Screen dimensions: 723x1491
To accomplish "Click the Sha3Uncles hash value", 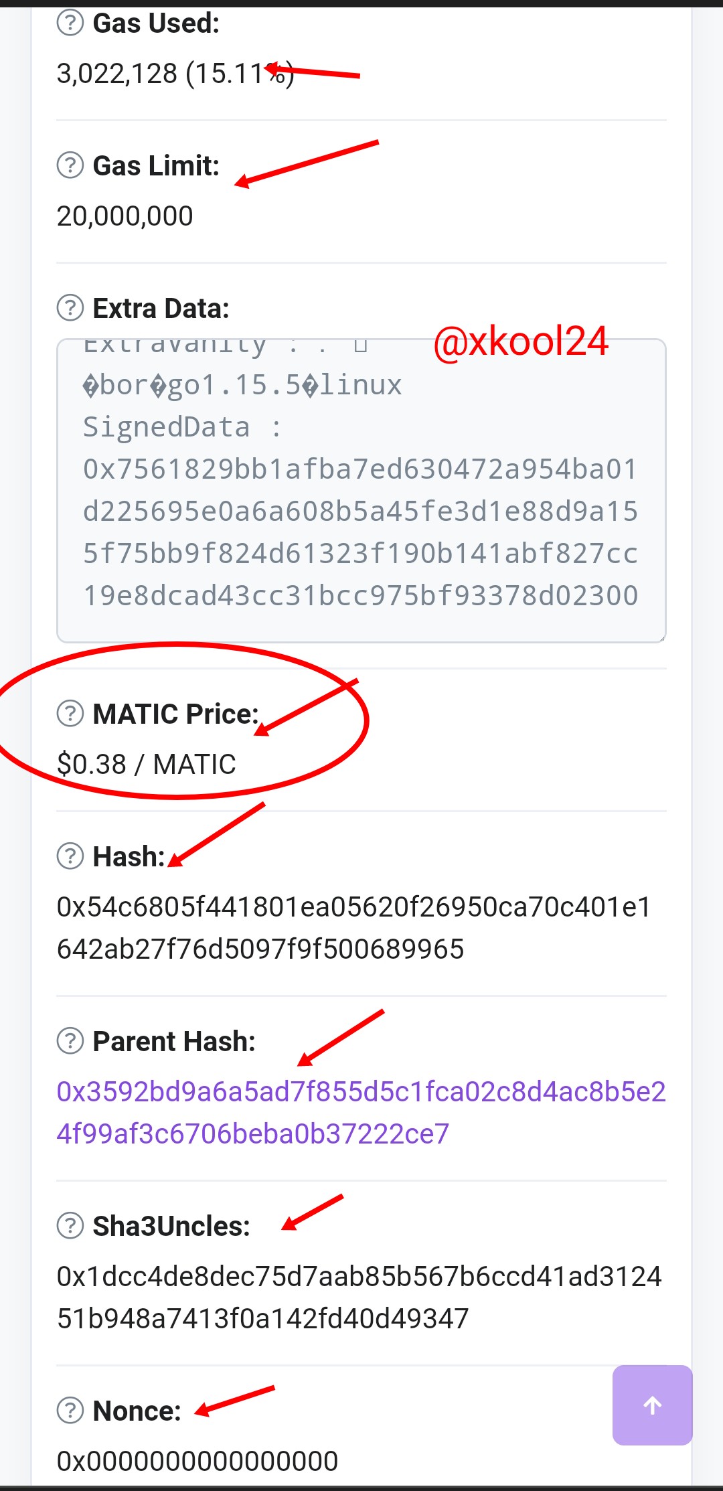I will coord(359,1297).
